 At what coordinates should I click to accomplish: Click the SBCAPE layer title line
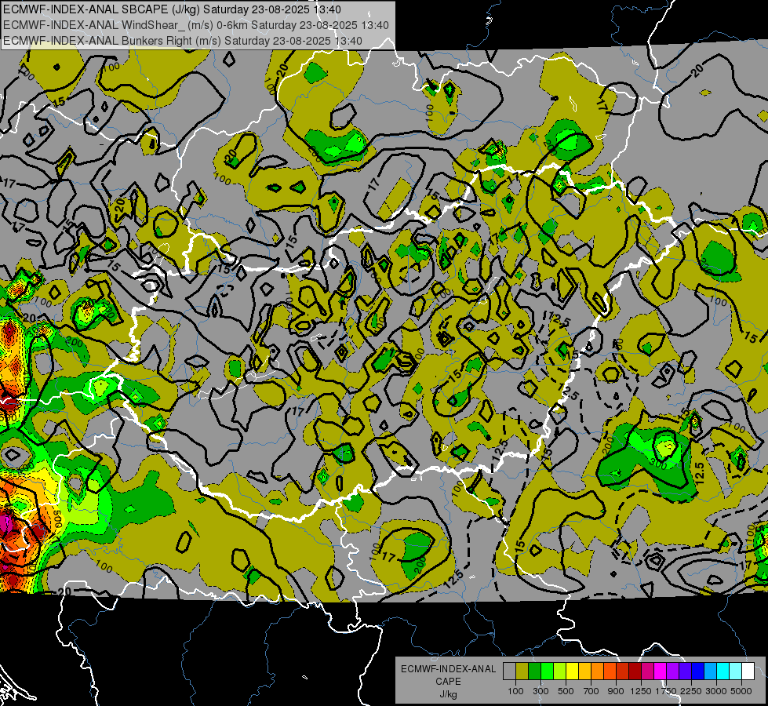[x=172, y=9]
